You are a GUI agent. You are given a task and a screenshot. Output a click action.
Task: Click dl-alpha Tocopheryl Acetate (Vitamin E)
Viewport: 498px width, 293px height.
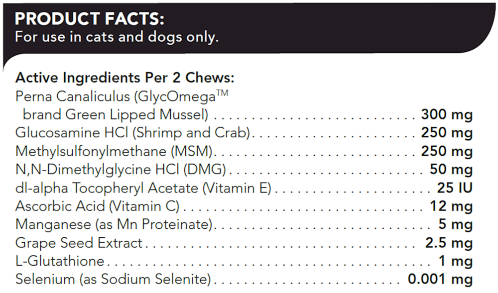point(143,188)
